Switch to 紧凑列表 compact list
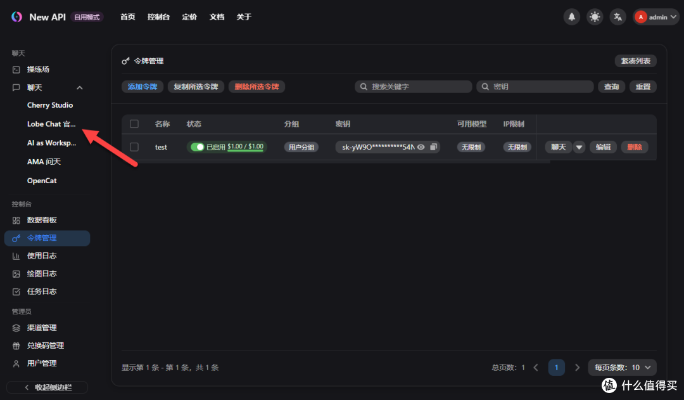 636,61
